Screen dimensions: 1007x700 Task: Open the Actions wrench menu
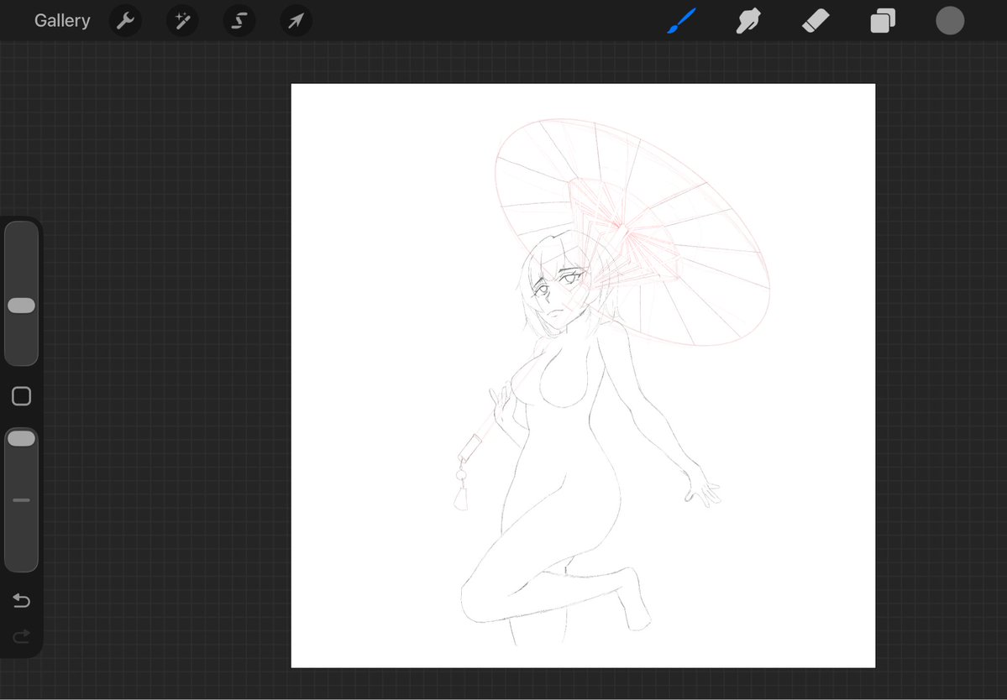[x=125, y=20]
